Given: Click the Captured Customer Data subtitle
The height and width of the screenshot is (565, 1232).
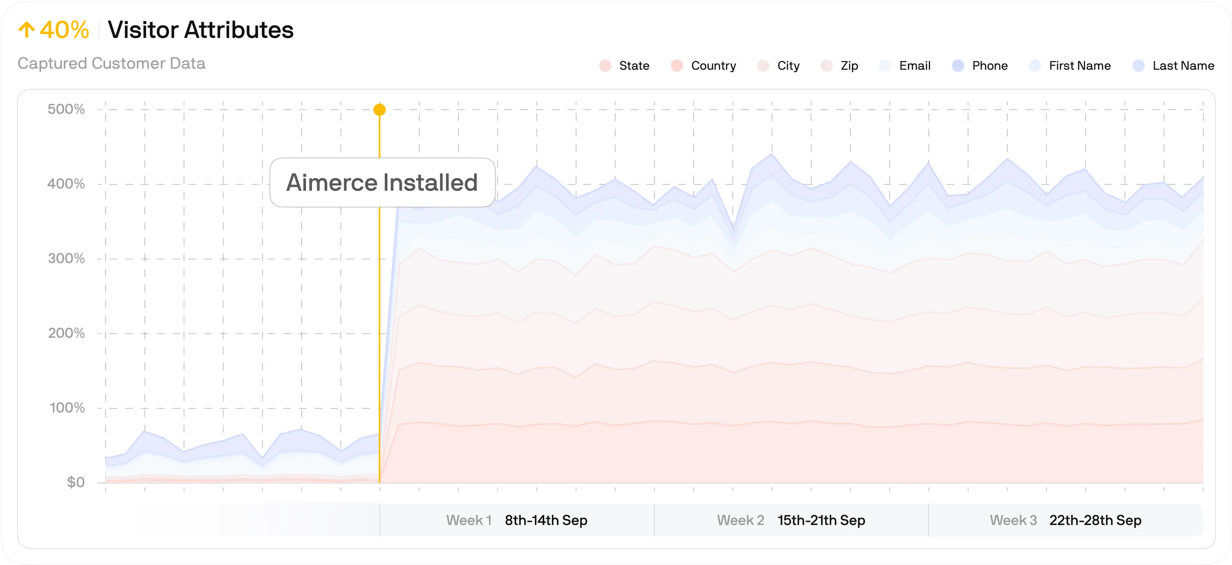Looking at the screenshot, I should 111,63.
